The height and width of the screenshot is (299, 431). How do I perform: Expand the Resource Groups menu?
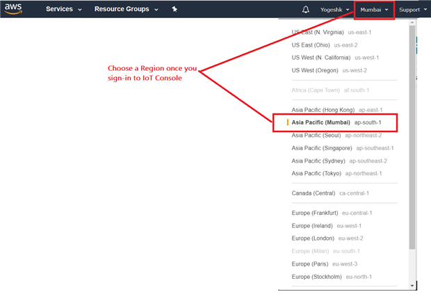coord(126,10)
